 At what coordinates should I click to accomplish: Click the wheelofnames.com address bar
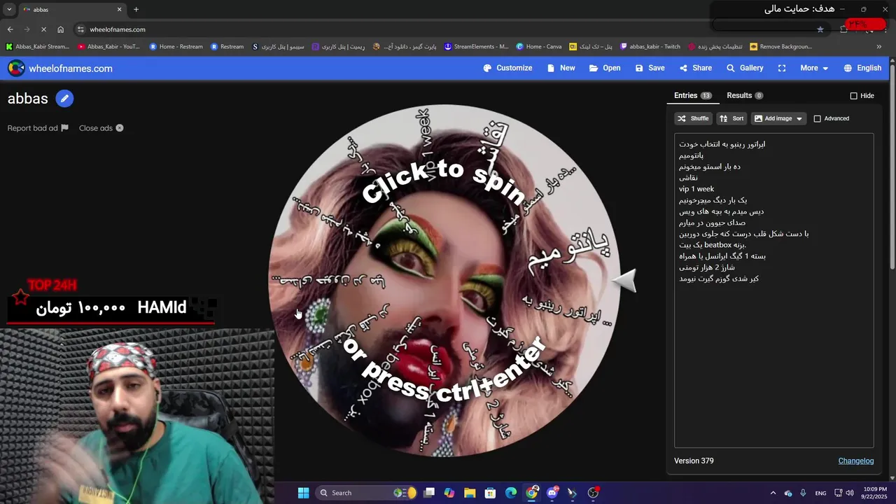pyautogui.click(x=448, y=29)
